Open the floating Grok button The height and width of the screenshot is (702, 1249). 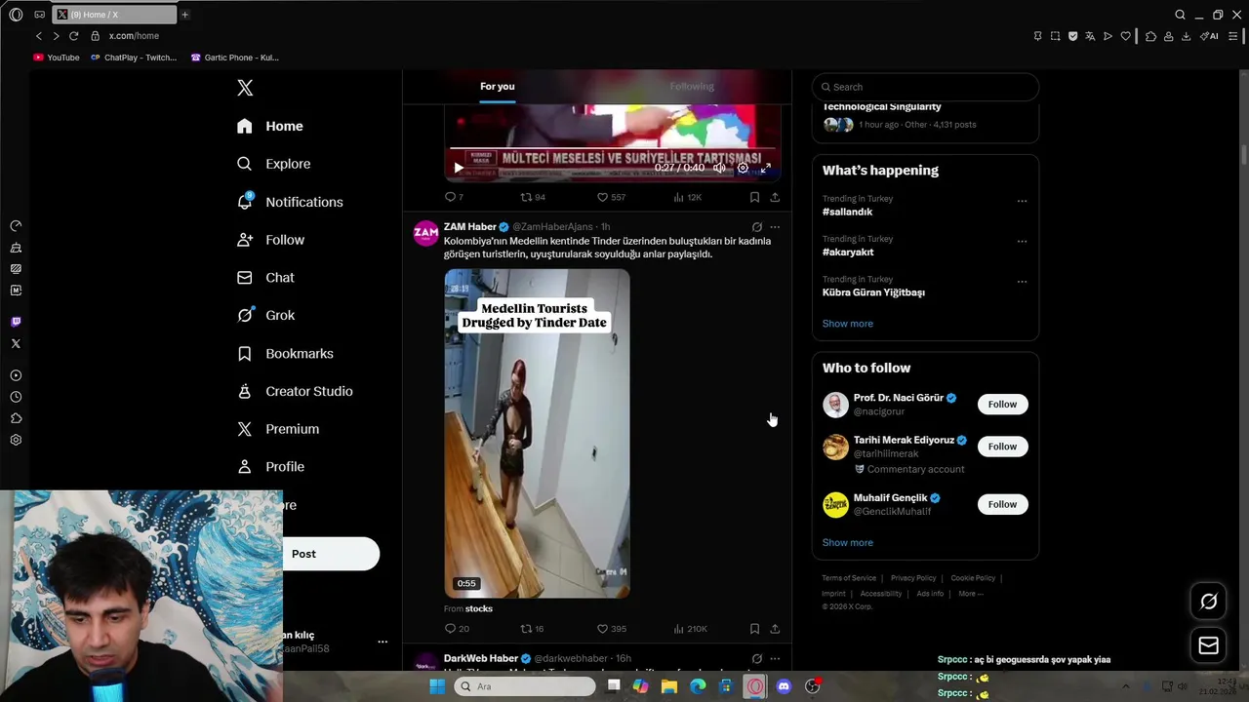click(x=1208, y=602)
